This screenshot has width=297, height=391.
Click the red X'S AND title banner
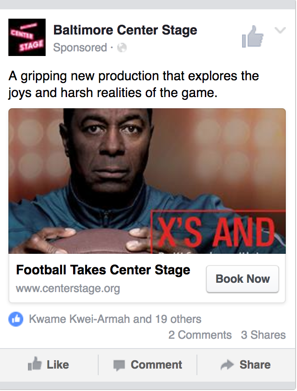[219, 232]
